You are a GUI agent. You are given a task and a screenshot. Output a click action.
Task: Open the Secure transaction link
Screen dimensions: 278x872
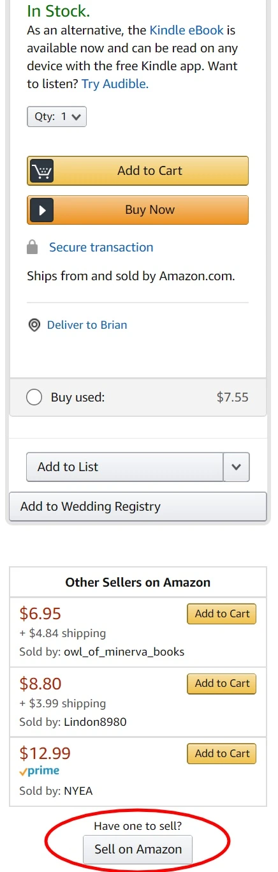[101, 248]
